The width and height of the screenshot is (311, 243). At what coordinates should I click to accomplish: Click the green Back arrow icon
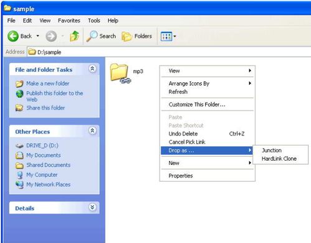coord(13,36)
